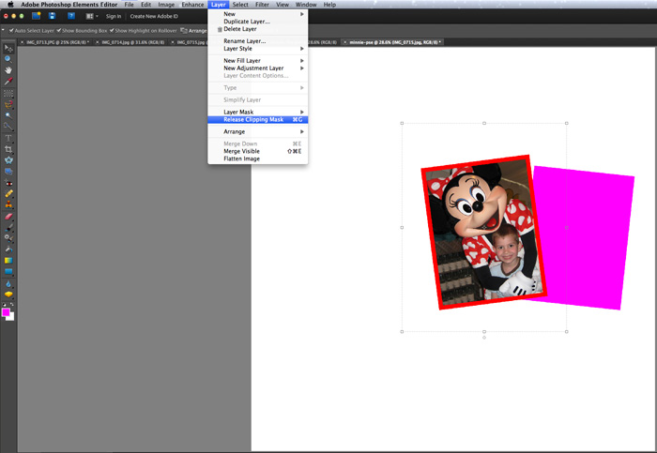Choose Delete Layer from menu
657x453 pixels.
pyautogui.click(x=258, y=29)
